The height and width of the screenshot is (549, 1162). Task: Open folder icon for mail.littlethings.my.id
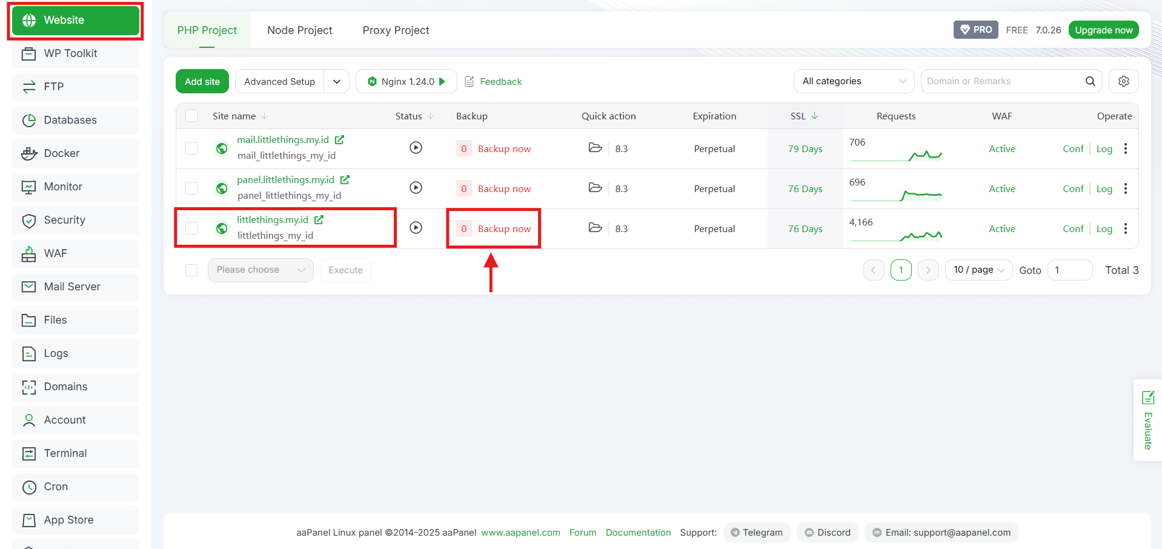tap(596, 148)
